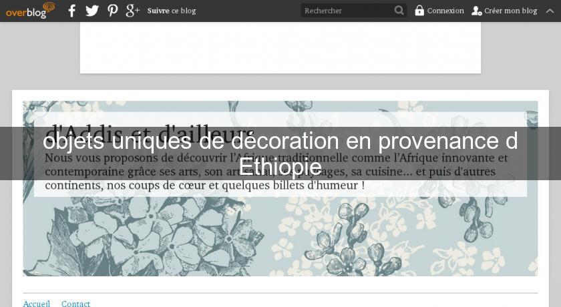Screen dimensions: 561x307
Task: Go to the Accueil menu item
Action: coord(37,304)
